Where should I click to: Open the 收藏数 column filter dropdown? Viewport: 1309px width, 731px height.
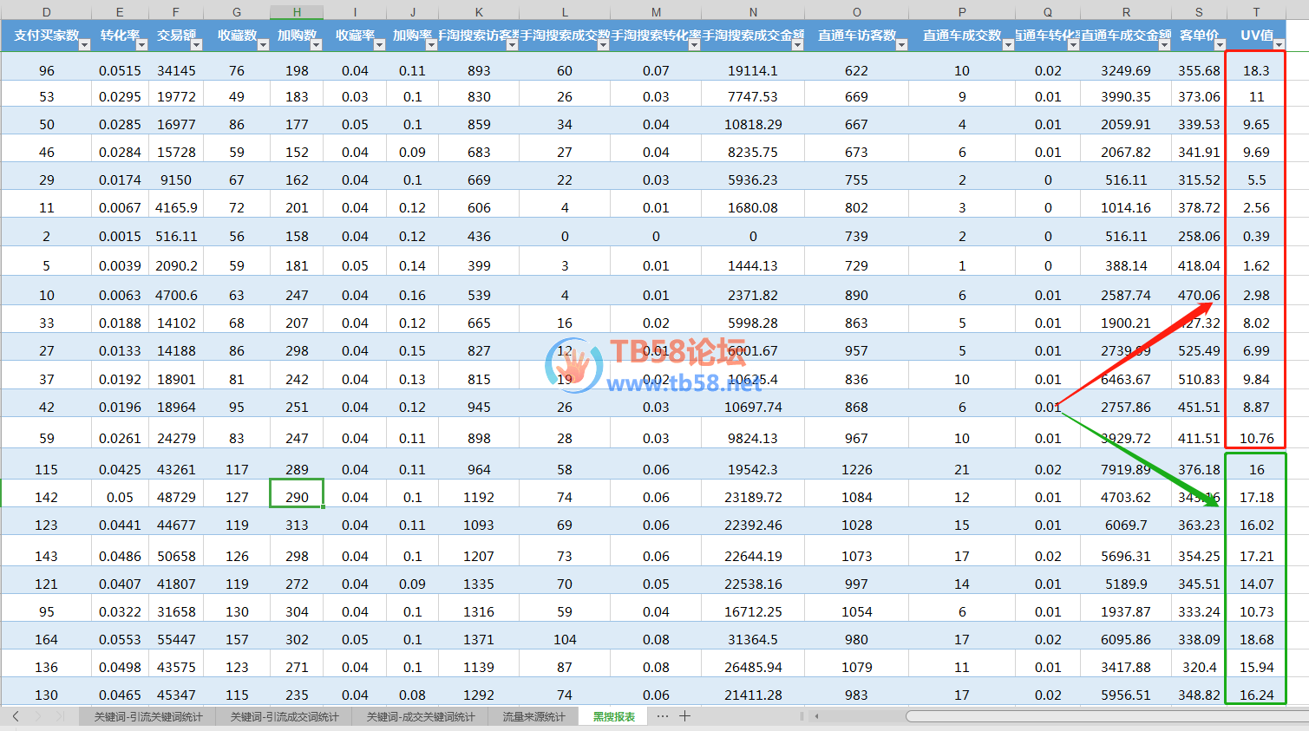pos(263,44)
